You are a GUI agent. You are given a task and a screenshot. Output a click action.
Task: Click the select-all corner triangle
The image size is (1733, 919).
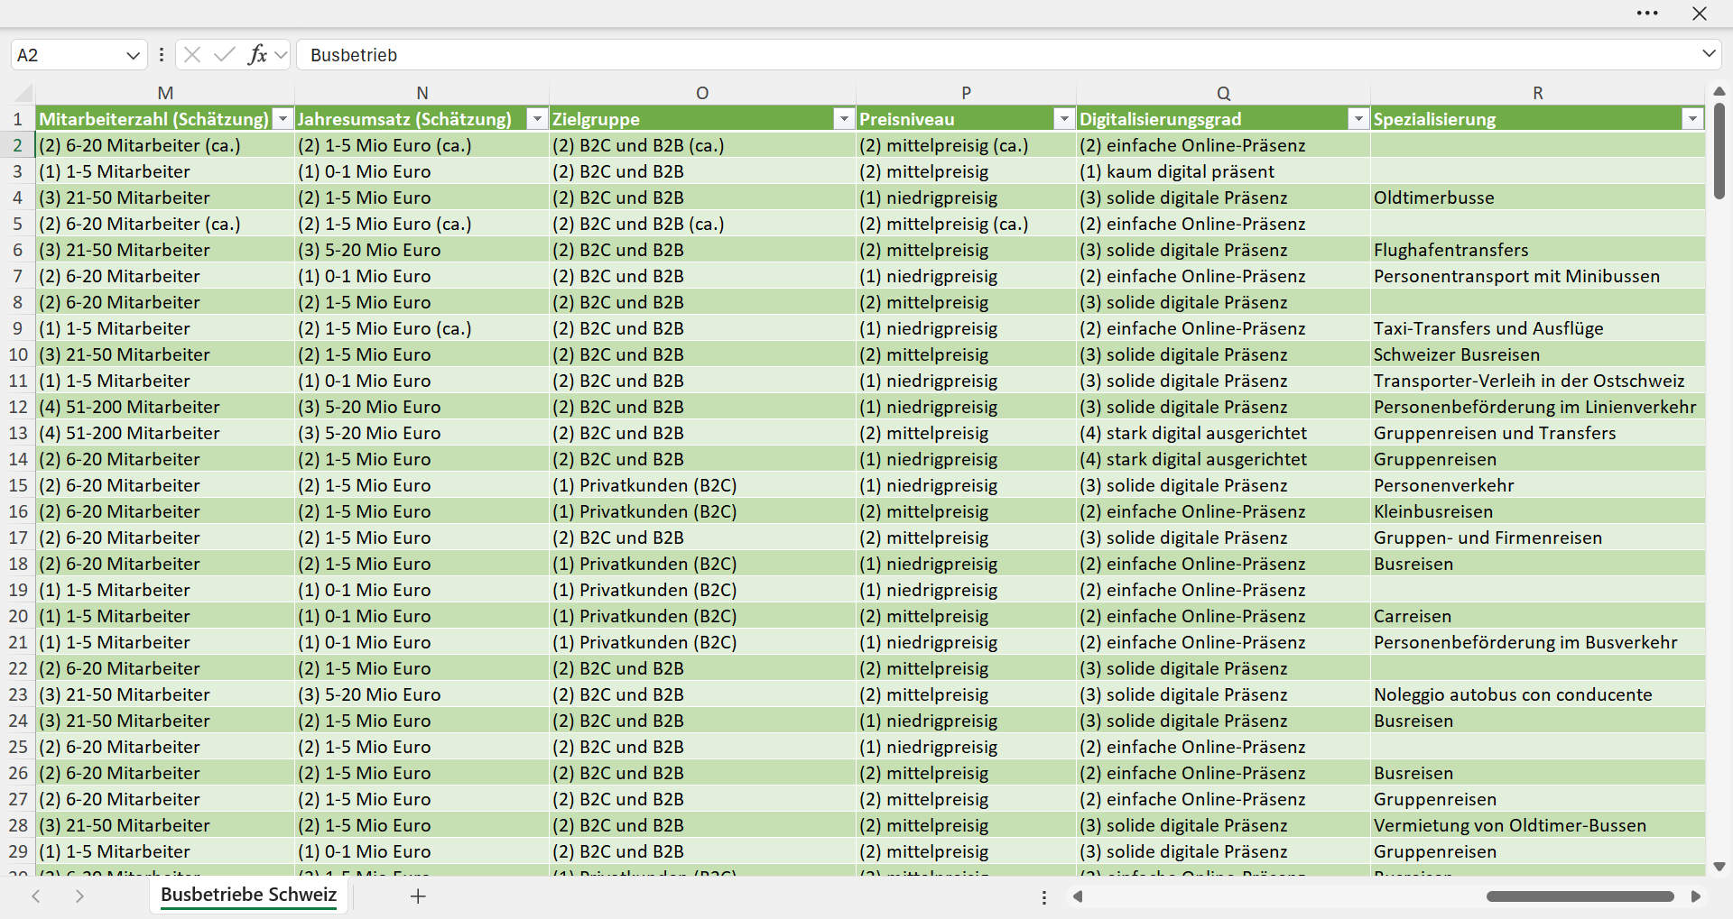pos(23,93)
